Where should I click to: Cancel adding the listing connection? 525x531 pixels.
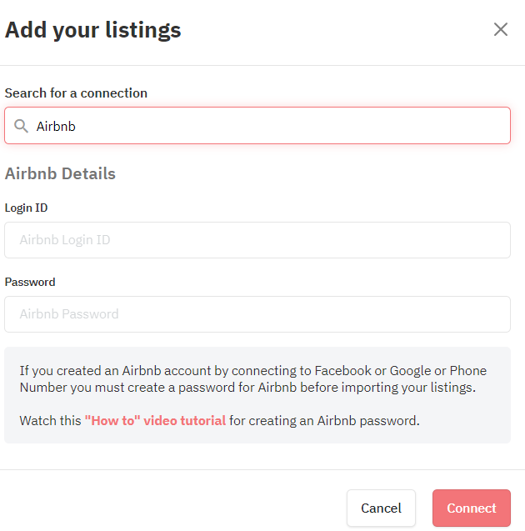381,508
